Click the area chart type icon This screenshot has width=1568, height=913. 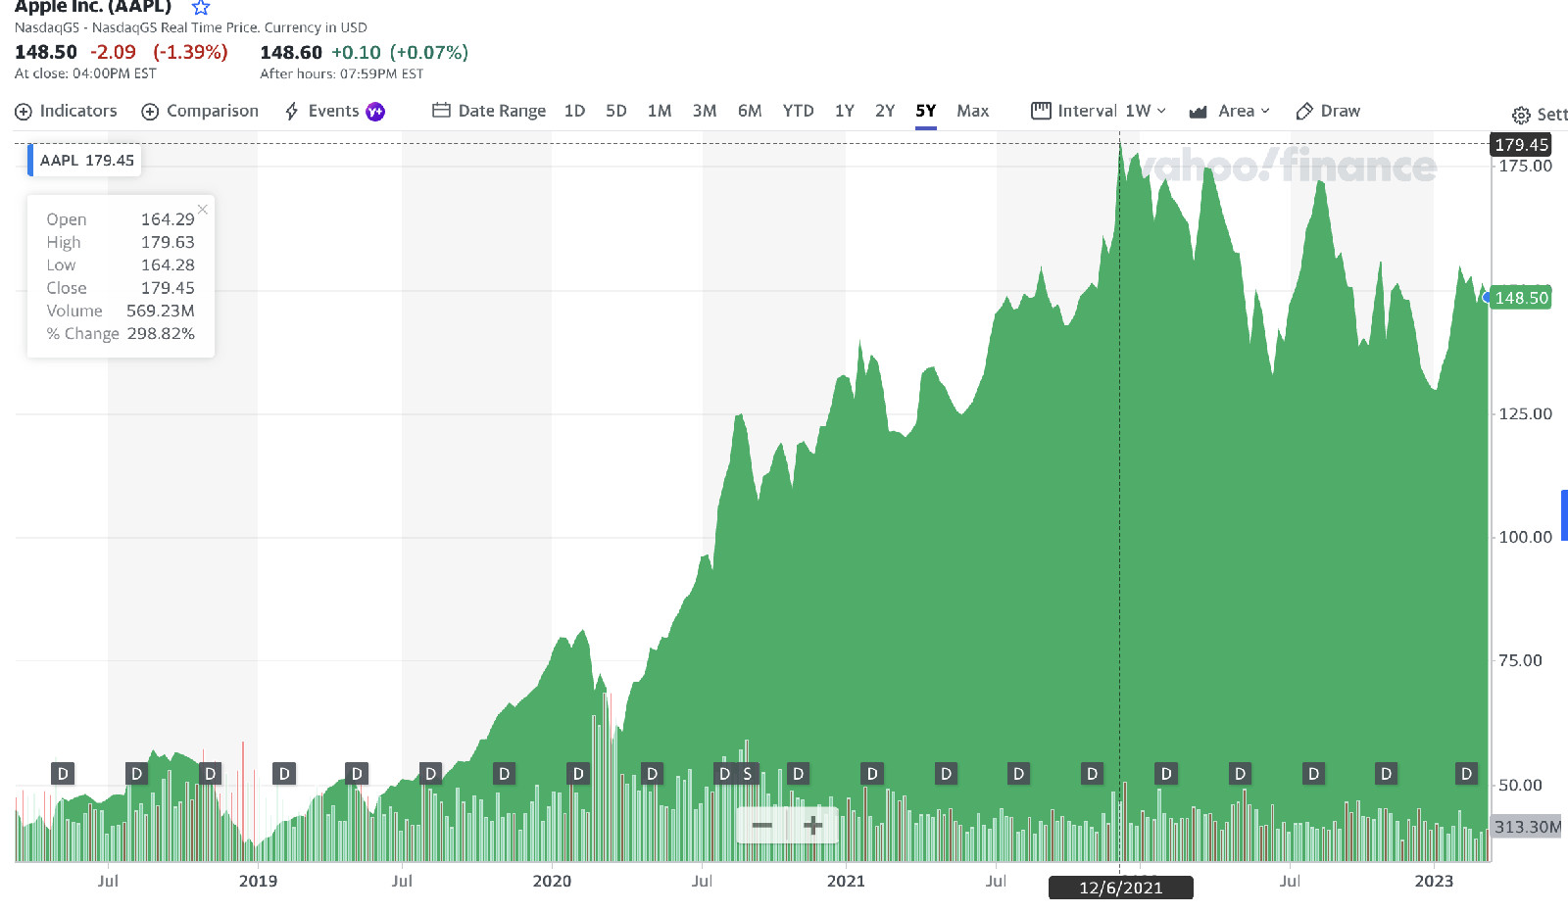(x=1198, y=112)
